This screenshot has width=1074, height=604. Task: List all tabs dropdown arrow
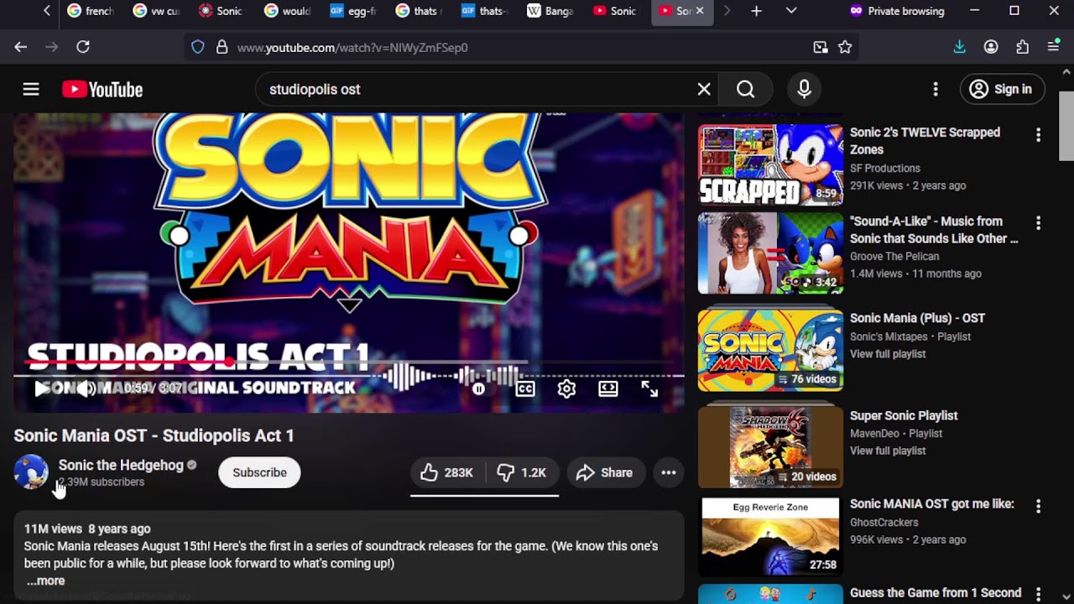coord(791,11)
